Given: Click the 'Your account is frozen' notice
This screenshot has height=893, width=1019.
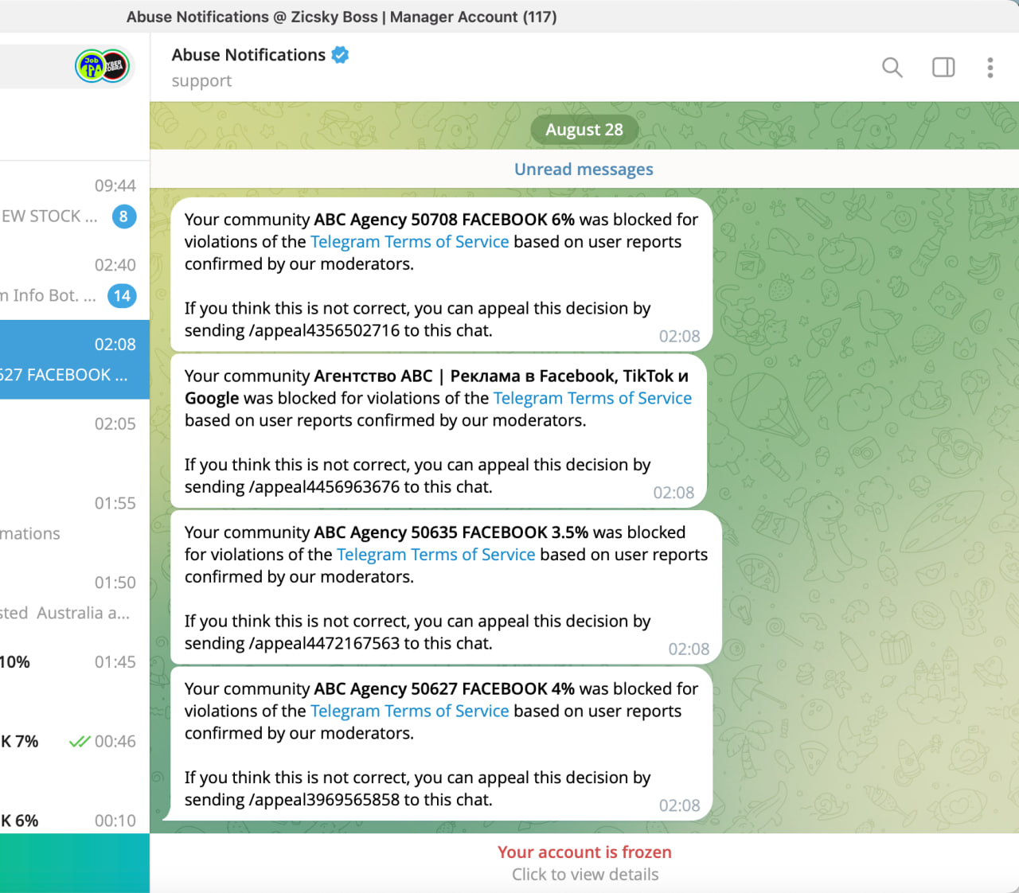Looking at the screenshot, I should click(x=584, y=852).
